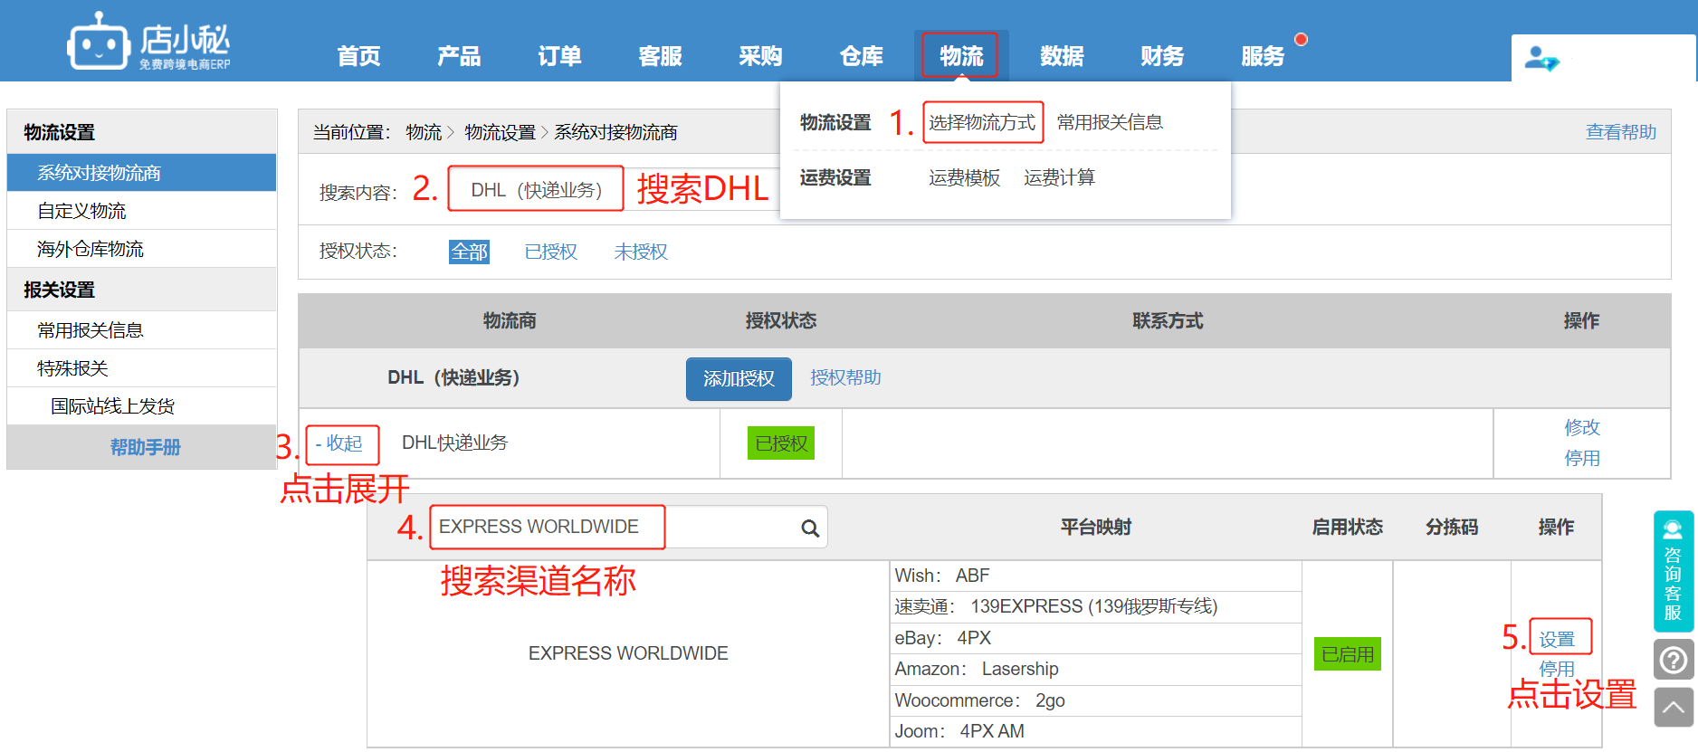
Task: Filter authorization status by 未授权
Action: 641,252
